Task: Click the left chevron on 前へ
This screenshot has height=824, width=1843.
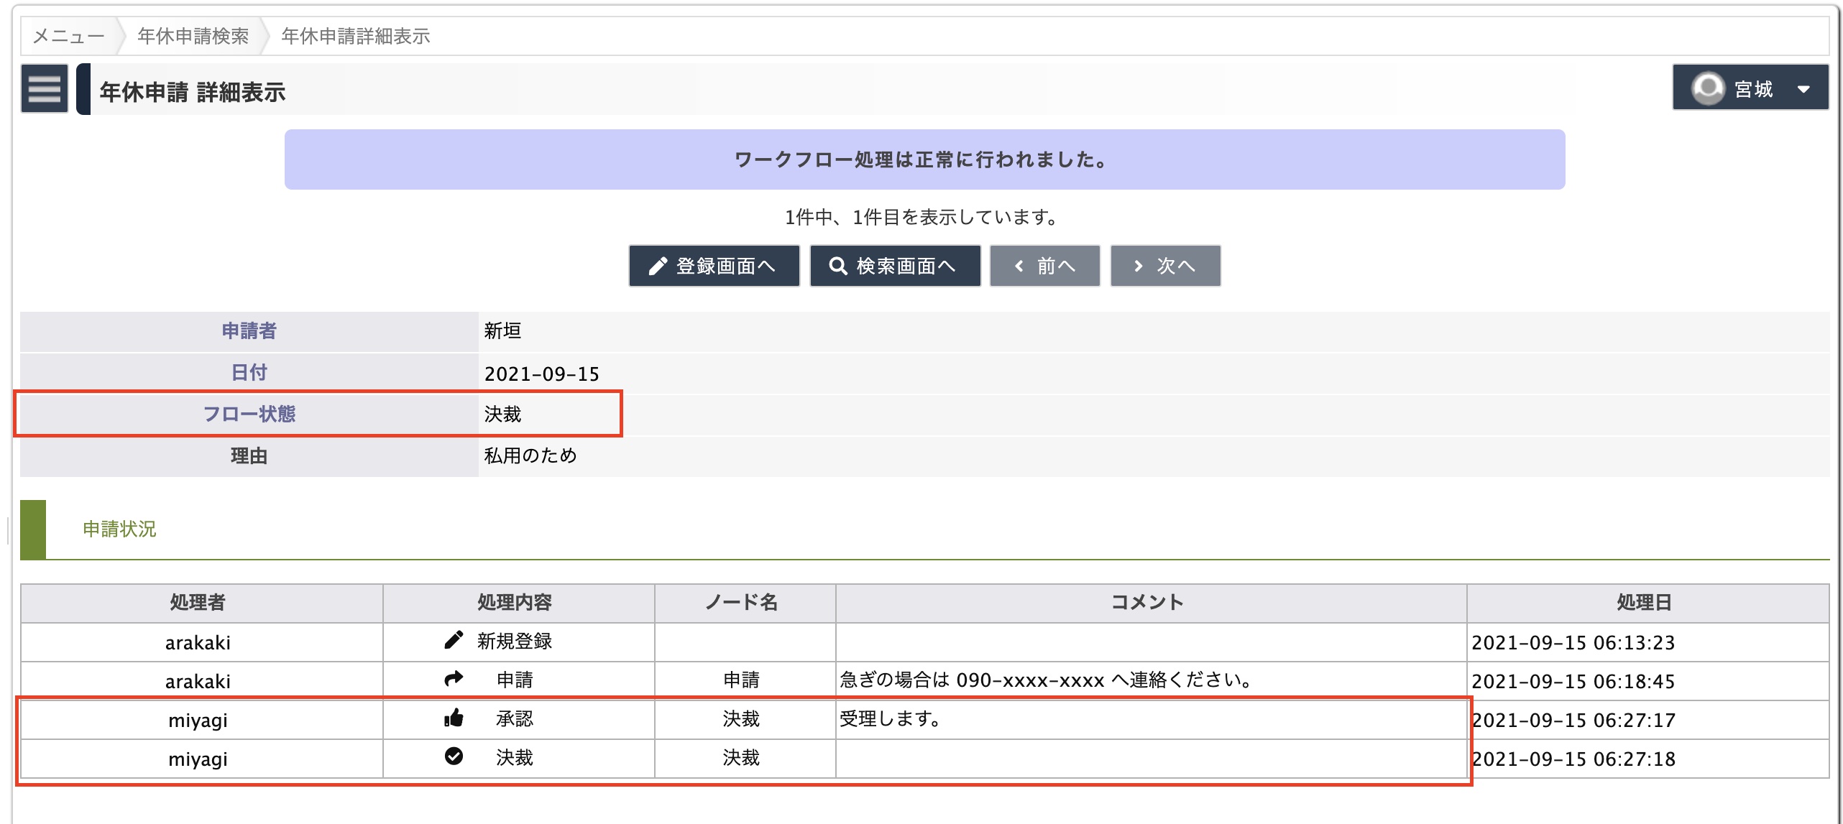Action: tap(1019, 266)
